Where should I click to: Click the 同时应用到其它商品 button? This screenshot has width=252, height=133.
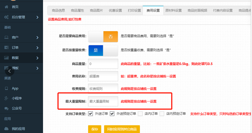(122, 129)
